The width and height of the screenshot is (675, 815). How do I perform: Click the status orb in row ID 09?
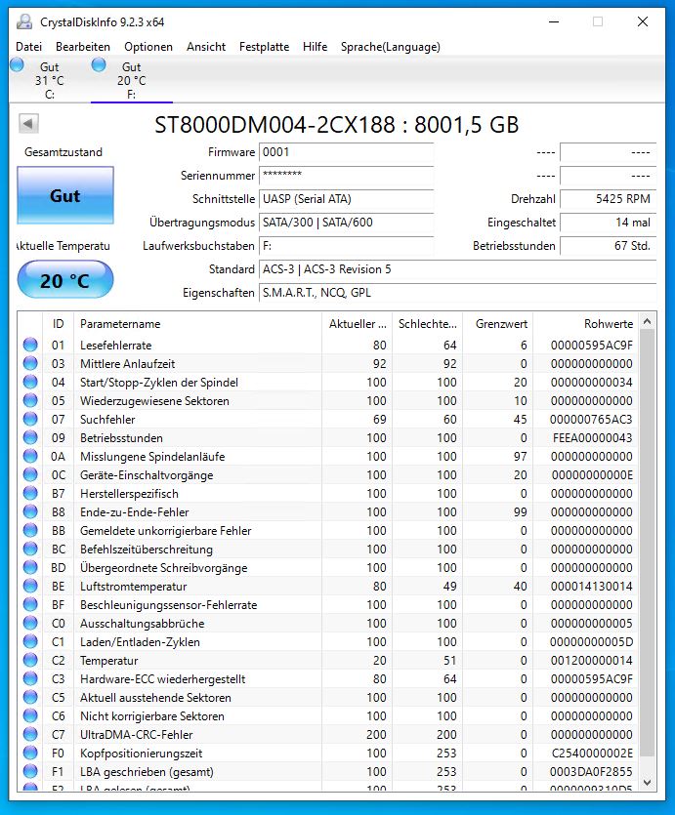pyautogui.click(x=30, y=437)
